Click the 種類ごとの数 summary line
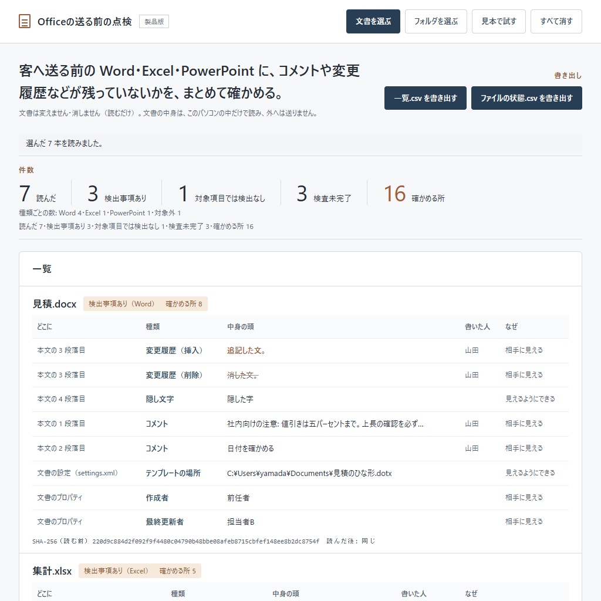 pos(100,213)
